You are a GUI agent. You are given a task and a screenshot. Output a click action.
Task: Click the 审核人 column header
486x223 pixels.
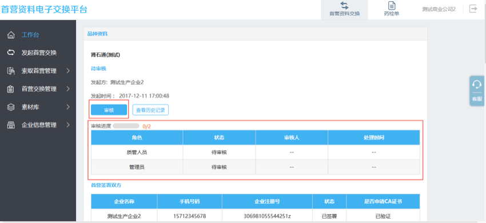(292, 137)
